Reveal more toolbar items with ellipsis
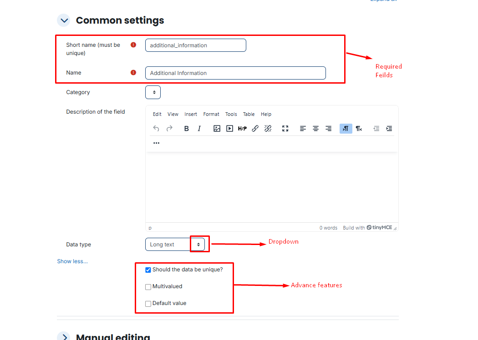 click(x=157, y=143)
